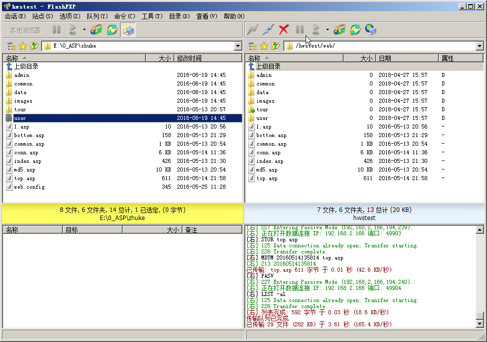The width and height of the screenshot is (487, 342).
Task: Go up one folder using the local pane icon
Action: point(34,46)
